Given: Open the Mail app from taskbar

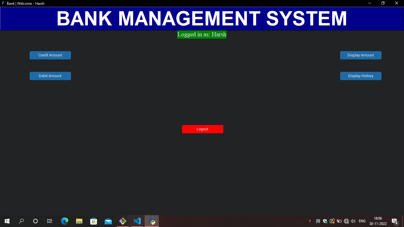Looking at the screenshot, I should click(x=108, y=221).
